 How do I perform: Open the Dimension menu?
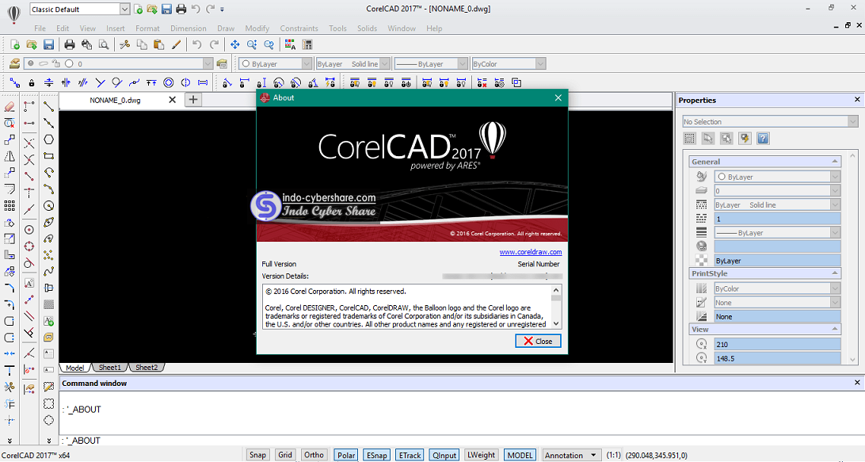(x=188, y=29)
